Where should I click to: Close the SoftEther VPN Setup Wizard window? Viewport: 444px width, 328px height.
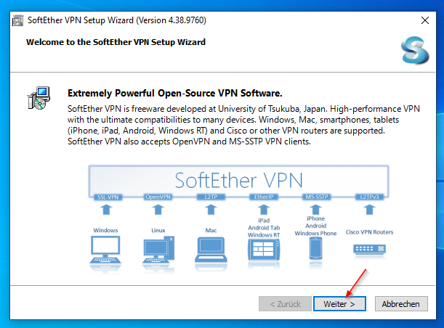425,20
